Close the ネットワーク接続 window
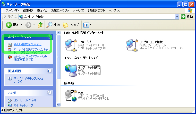The image size is (196, 114). click(x=192, y=4)
